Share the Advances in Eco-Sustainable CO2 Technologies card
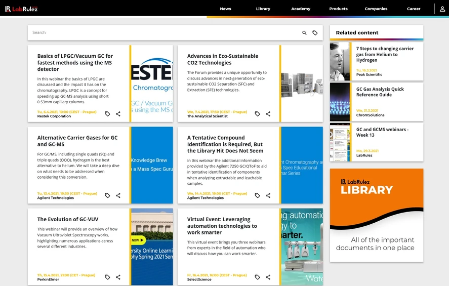The width and height of the screenshot is (449, 286). (268, 114)
